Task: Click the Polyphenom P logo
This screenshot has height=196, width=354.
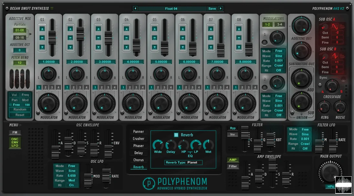Action: (149, 183)
